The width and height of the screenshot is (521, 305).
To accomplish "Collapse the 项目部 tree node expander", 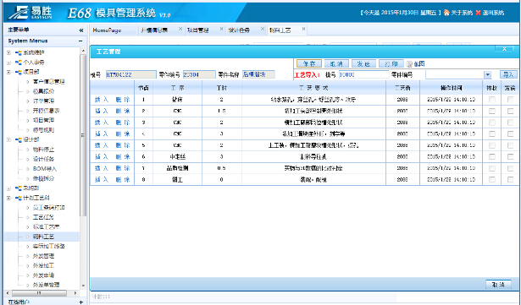I will coord(9,72).
